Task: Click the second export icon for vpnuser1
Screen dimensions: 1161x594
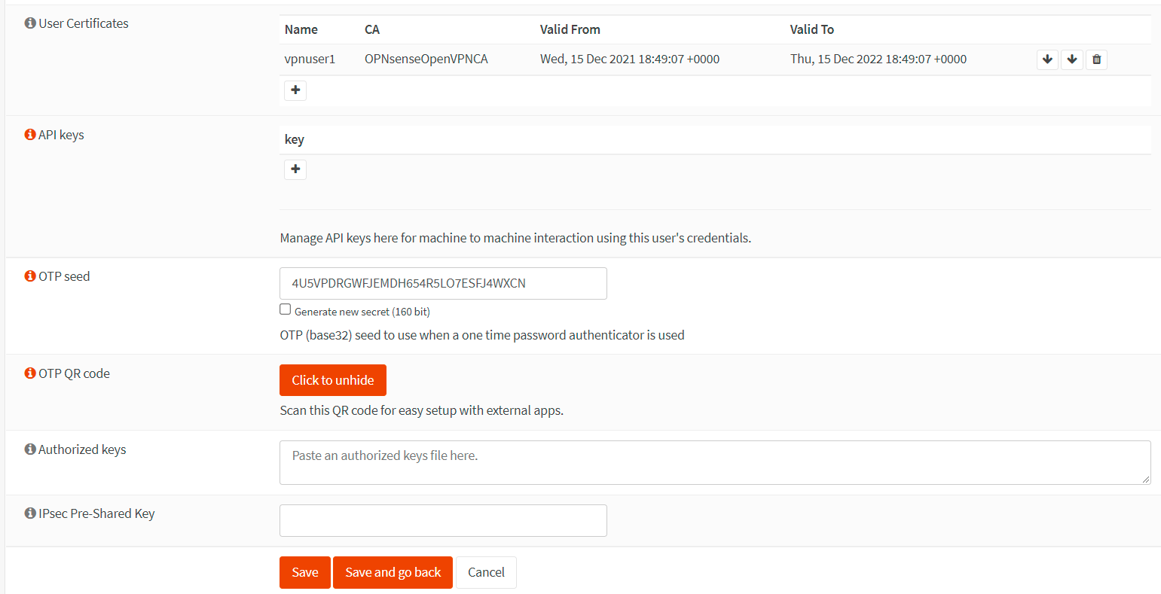Action: click(x=1072, y=59)
